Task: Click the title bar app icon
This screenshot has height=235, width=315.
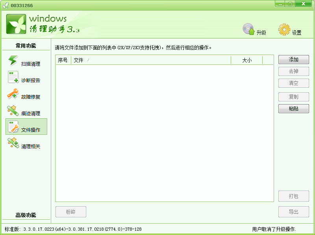Action: coord(6,5)
